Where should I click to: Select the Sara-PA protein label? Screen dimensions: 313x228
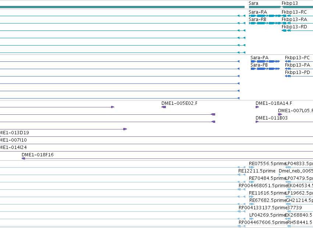[x=260, y=58]
